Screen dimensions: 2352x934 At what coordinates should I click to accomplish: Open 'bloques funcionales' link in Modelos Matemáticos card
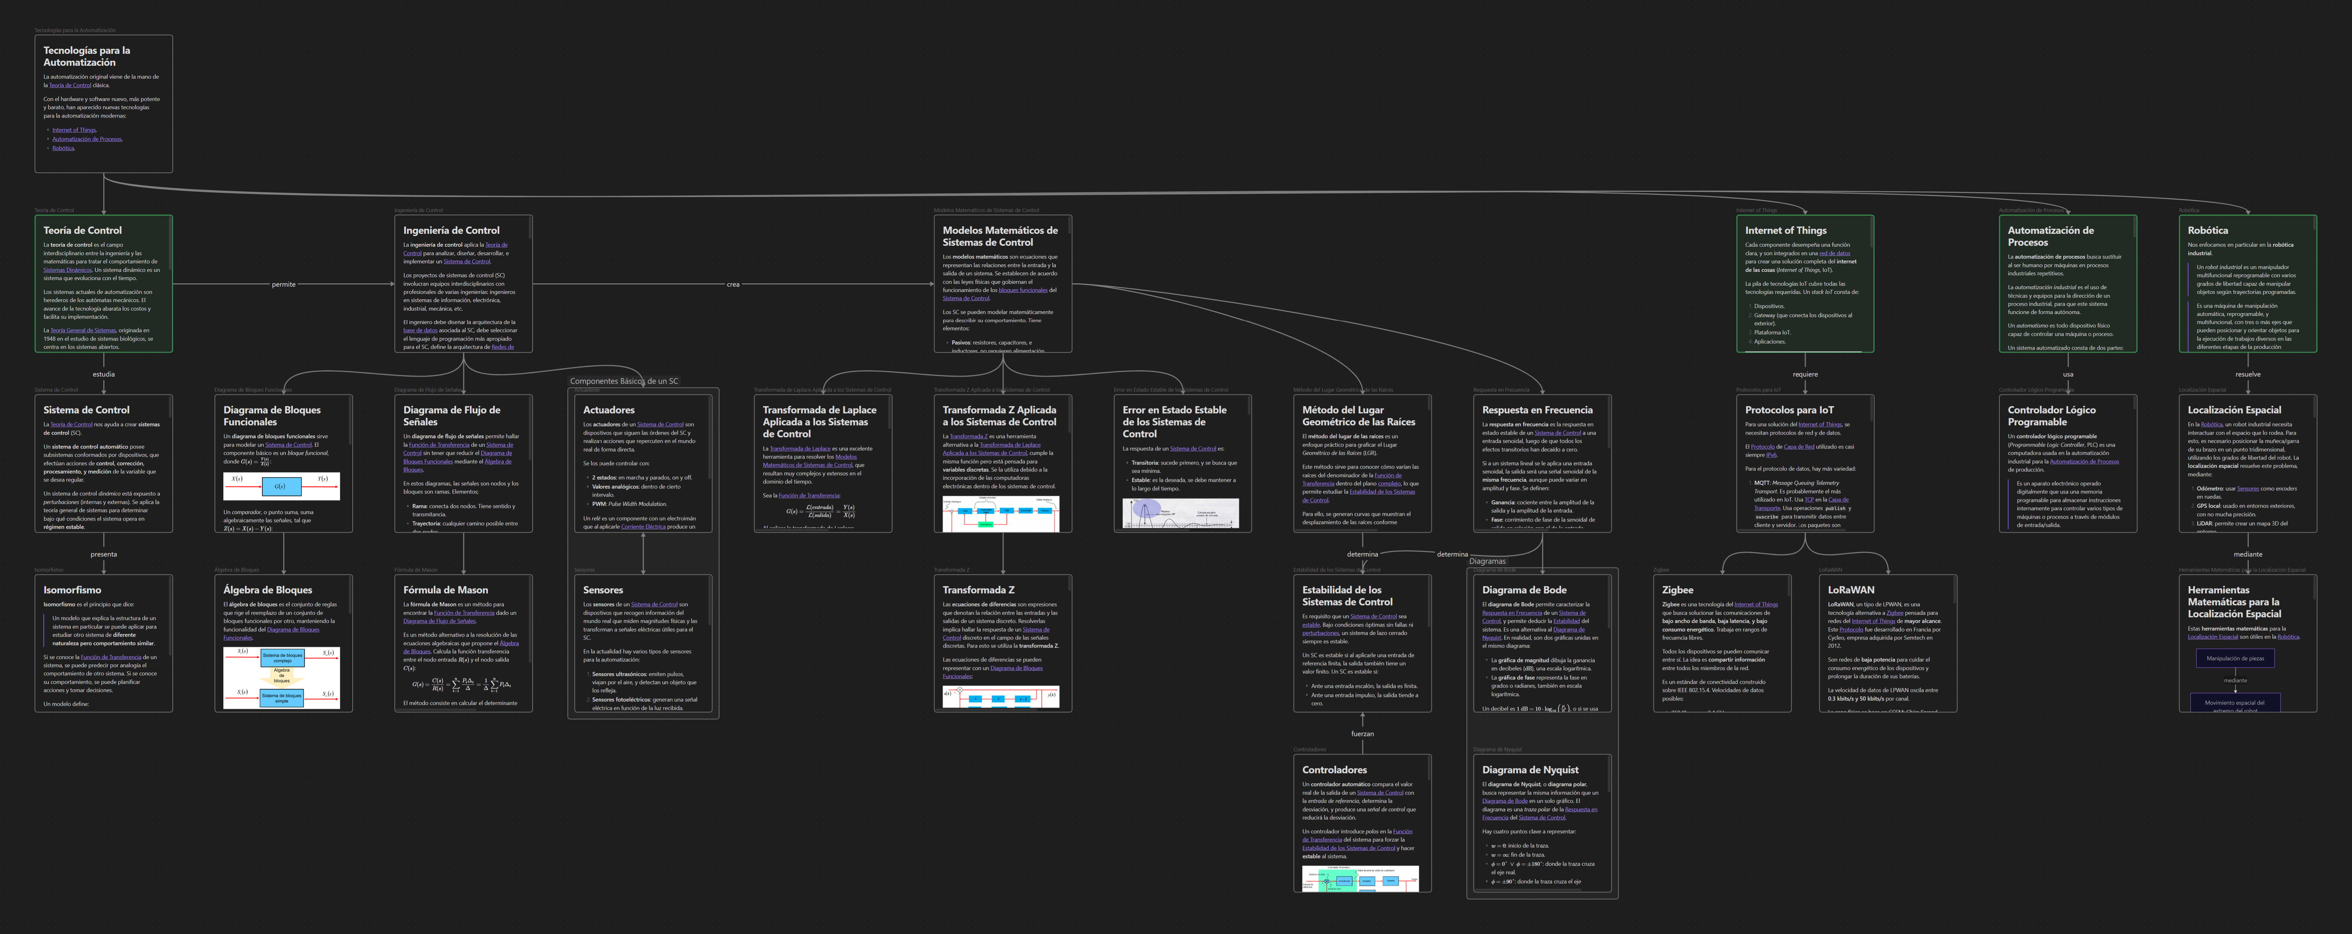pos(1023,290)
